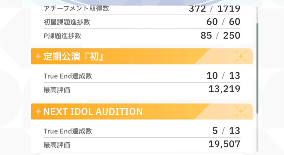Image resolution: width=284 pixels, height=155 pixels.
Task: Click the 5 / 13 True End count
Action: click(226, 131)
